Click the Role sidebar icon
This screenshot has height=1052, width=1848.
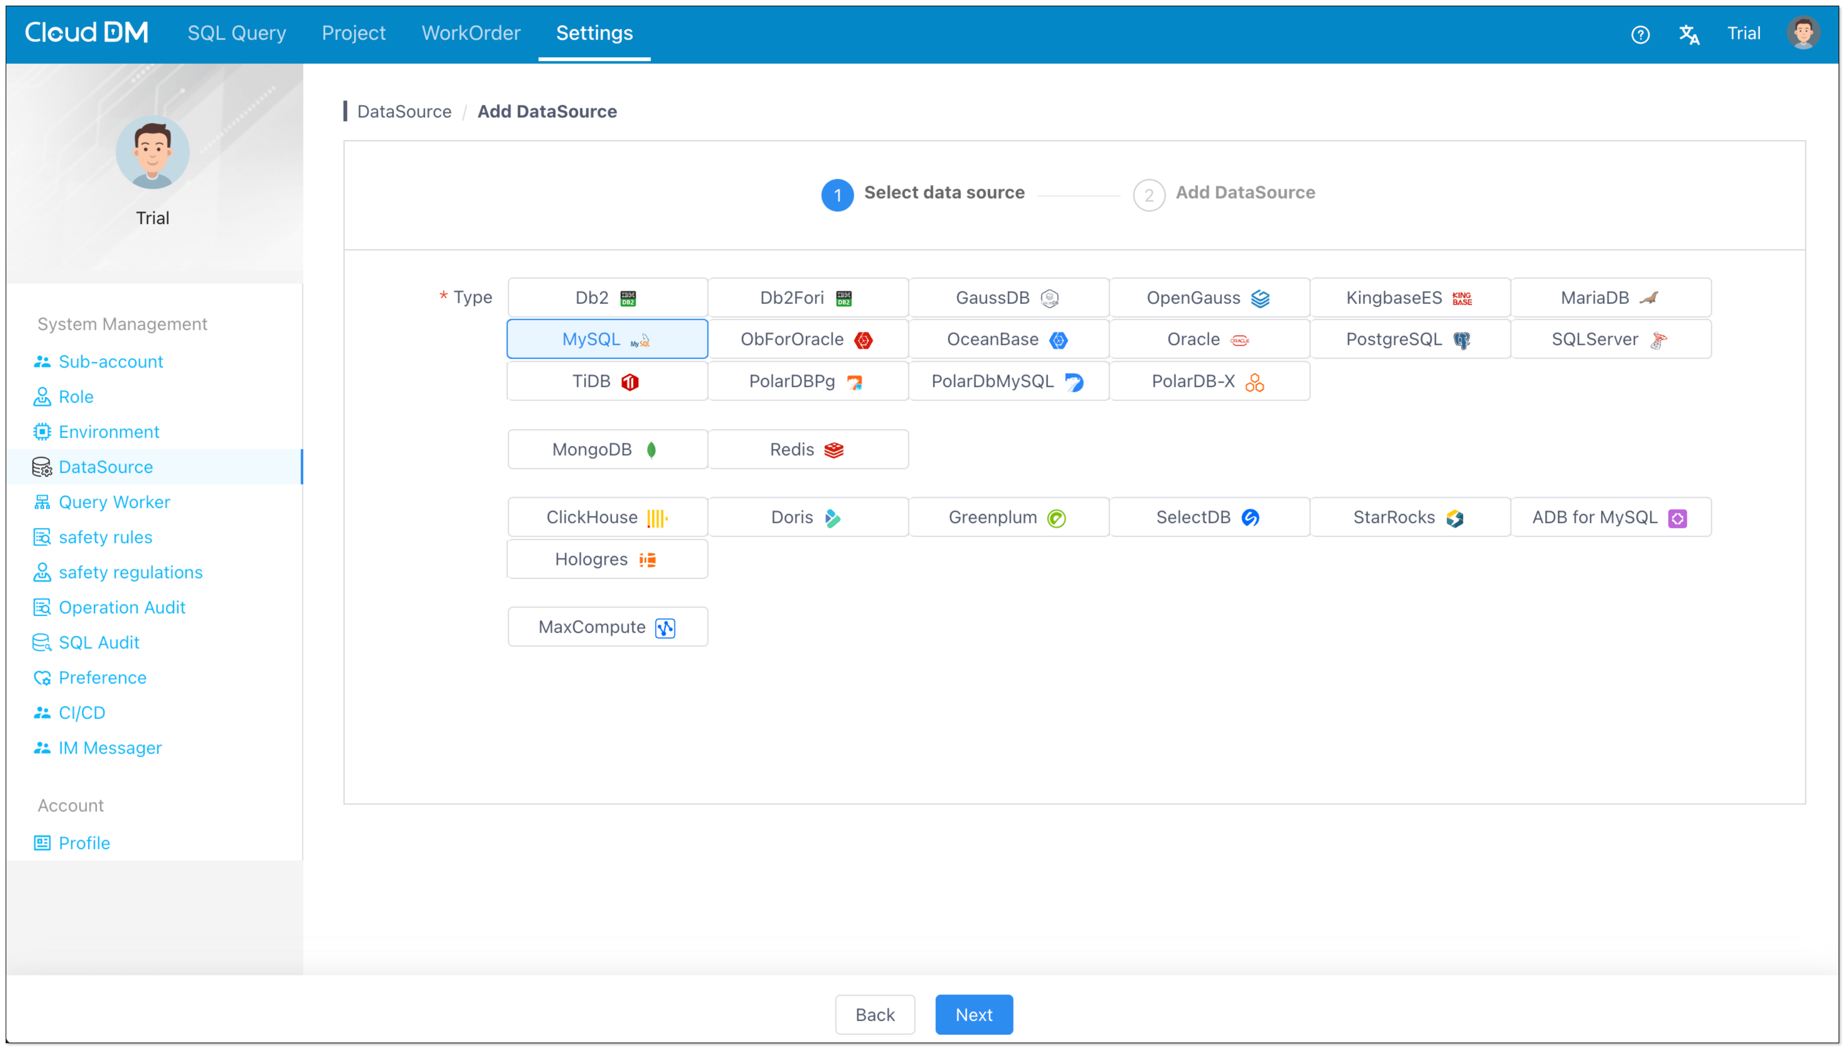coord(42,397)
